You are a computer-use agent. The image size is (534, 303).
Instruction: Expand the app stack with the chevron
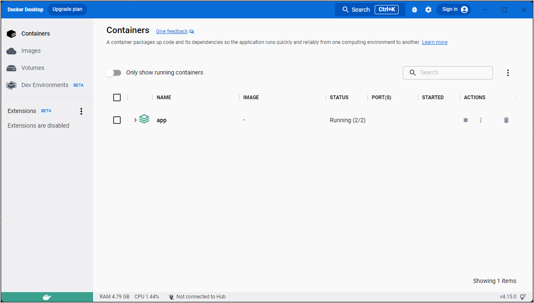pos(135,120)
